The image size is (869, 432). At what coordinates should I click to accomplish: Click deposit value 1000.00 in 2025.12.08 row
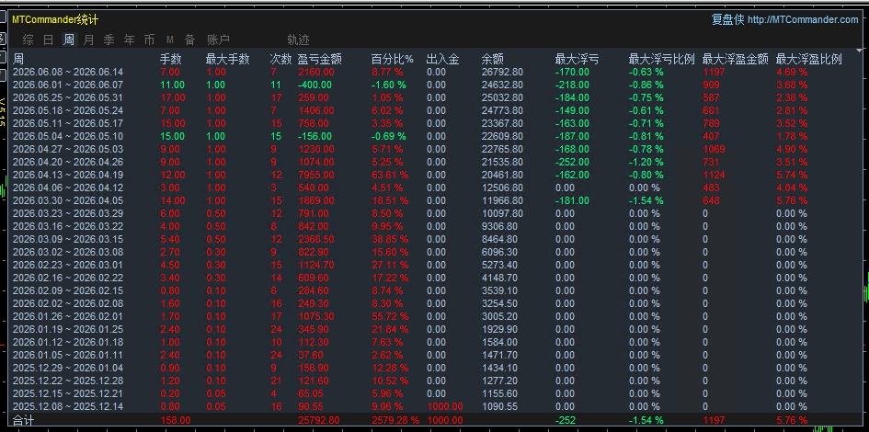(444, 406)
